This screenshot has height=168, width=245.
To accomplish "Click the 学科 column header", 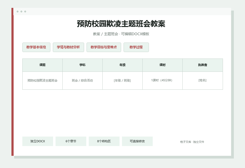I will tap(82, 65).
